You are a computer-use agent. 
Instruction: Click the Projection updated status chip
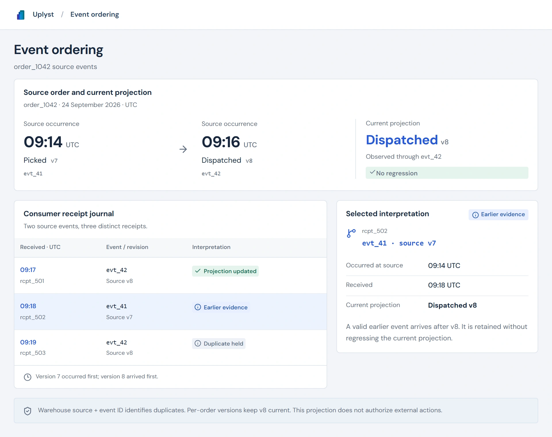pos(225,271)
